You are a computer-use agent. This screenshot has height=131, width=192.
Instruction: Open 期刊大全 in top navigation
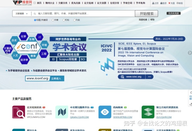tap(50, 3)
